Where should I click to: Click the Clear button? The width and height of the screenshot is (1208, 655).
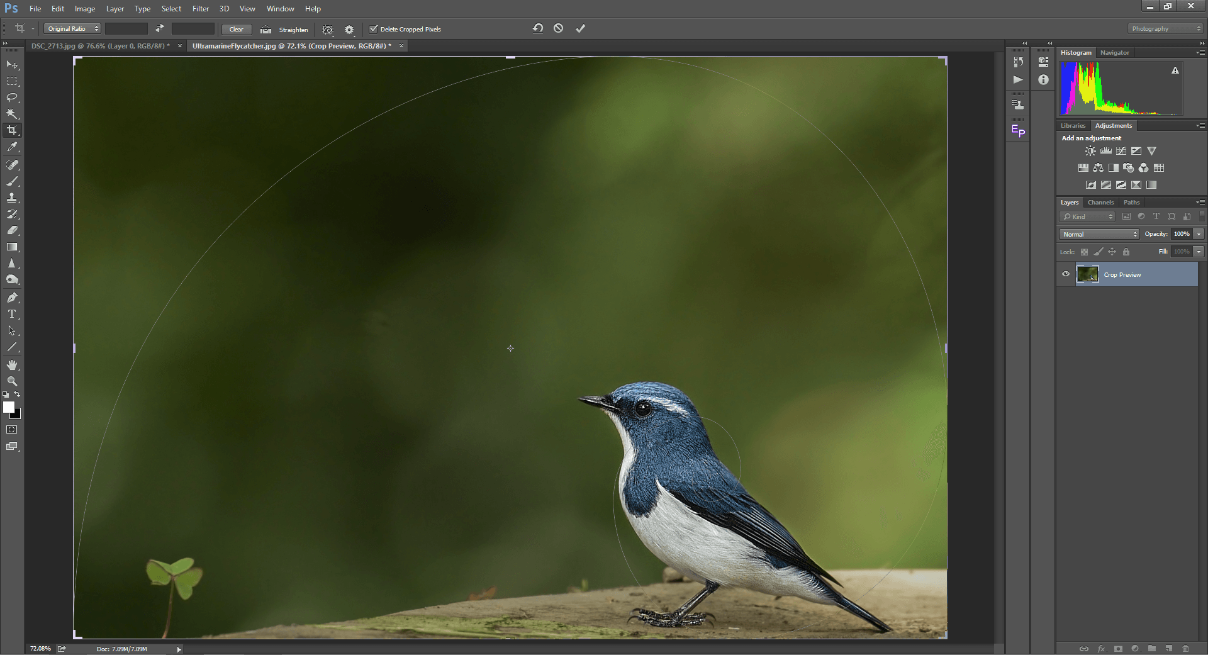pyautogui.click(x=237, y=30)
